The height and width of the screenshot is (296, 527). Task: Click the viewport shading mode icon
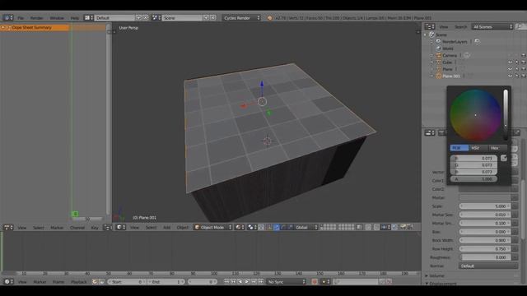[x=239, y=227]
